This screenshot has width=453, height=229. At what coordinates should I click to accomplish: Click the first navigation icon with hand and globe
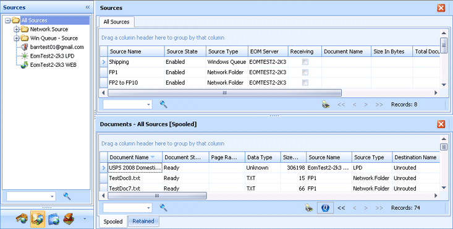point(22,219)
